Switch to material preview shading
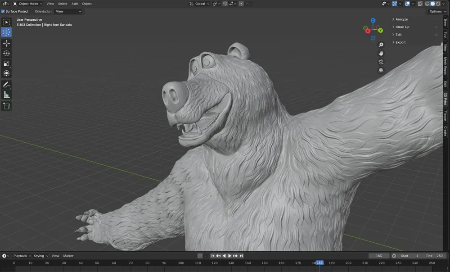This screenshot has height=272, width=450. pyautogui.click(x=438, y=4)
